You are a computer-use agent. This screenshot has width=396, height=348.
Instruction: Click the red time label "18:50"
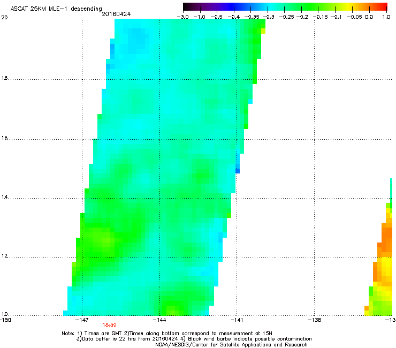[x=109, y=325]
